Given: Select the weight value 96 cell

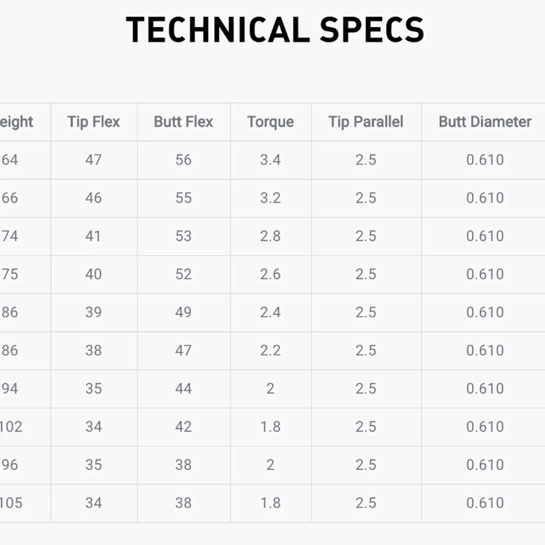Looking at the screenshot, I should click(x=25, y=465).
